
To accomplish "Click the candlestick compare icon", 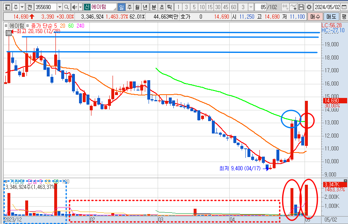I will 285,7.
